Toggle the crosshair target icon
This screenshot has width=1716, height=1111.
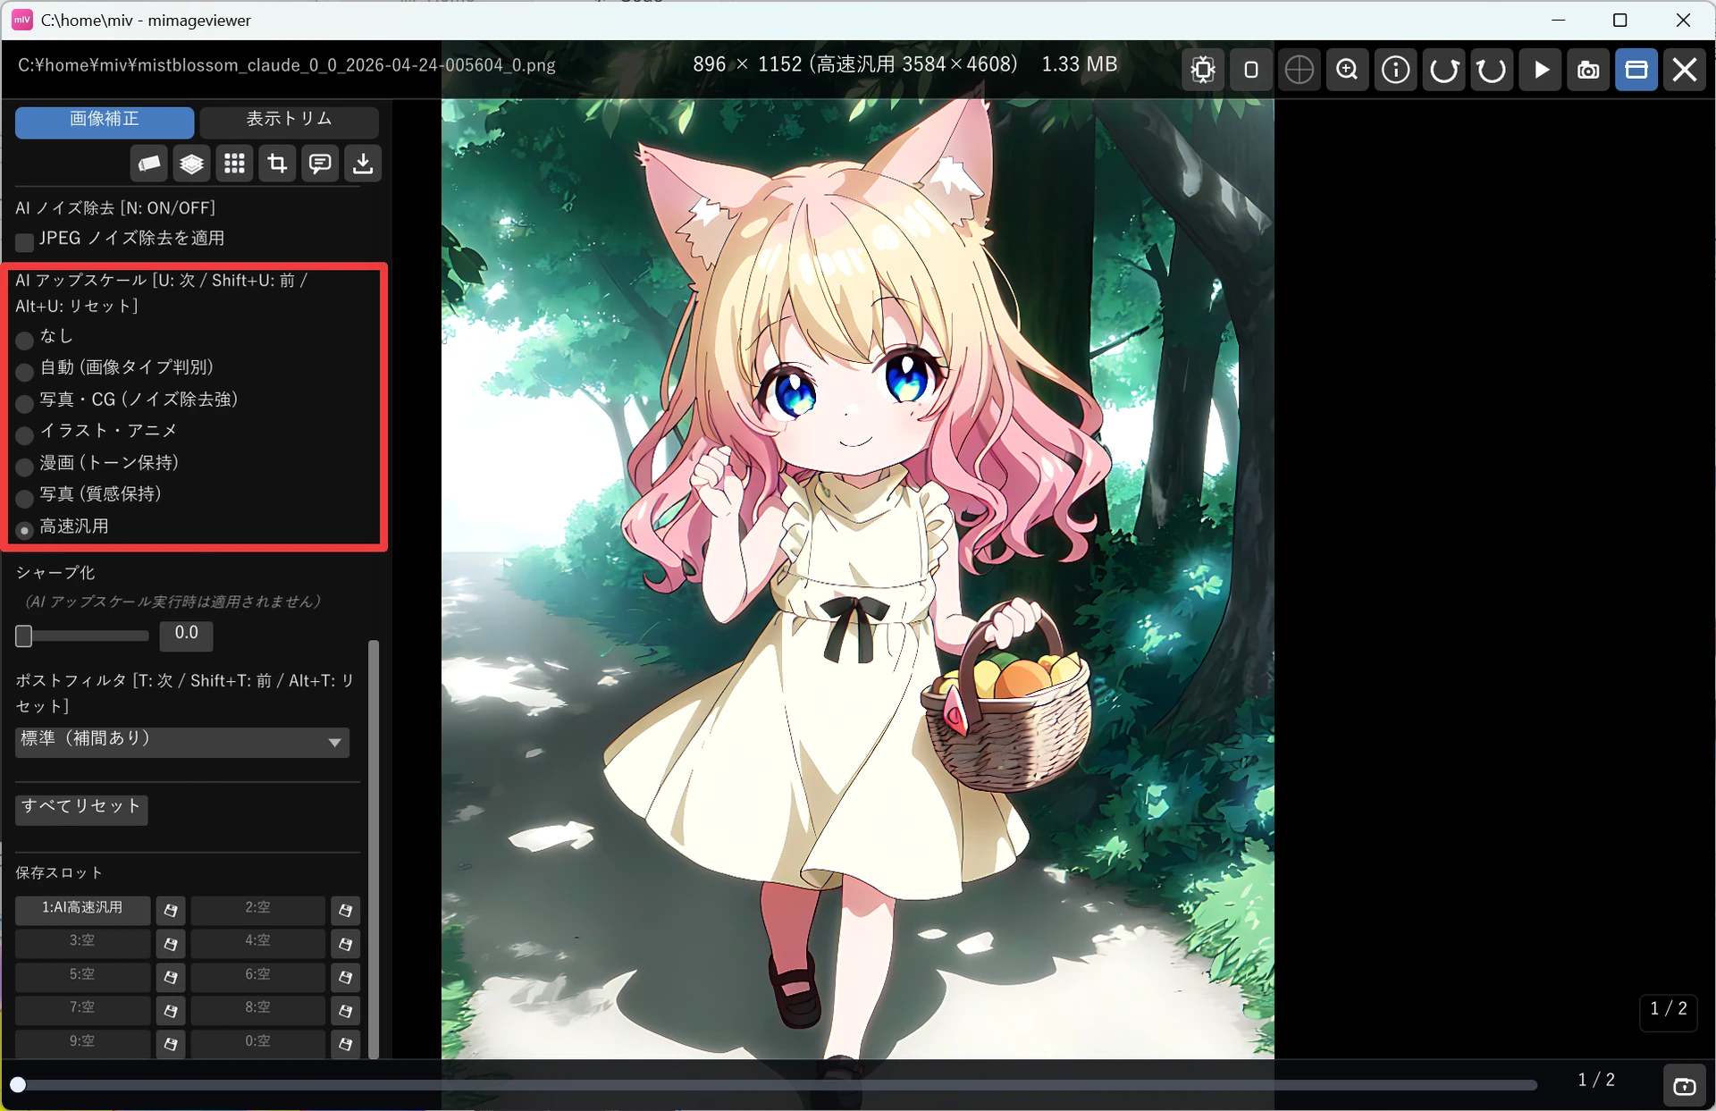[x=1300, y=70]
